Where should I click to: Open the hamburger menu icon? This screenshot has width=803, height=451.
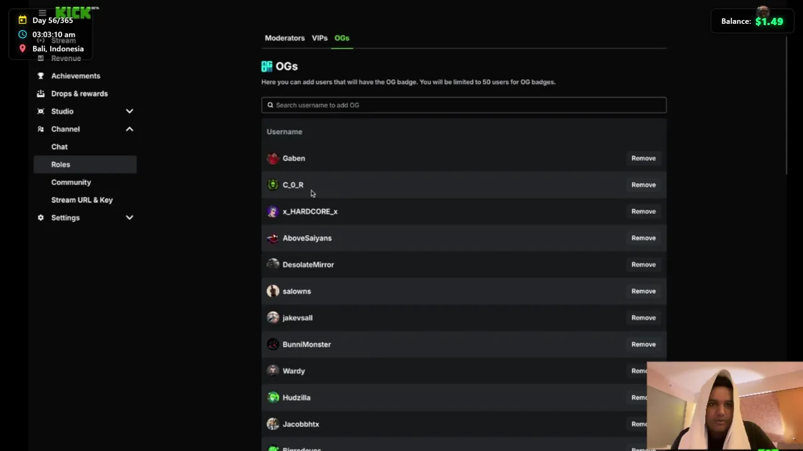pos(42,13)
